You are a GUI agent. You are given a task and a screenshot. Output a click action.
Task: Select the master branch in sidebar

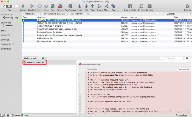pos(8,25)
